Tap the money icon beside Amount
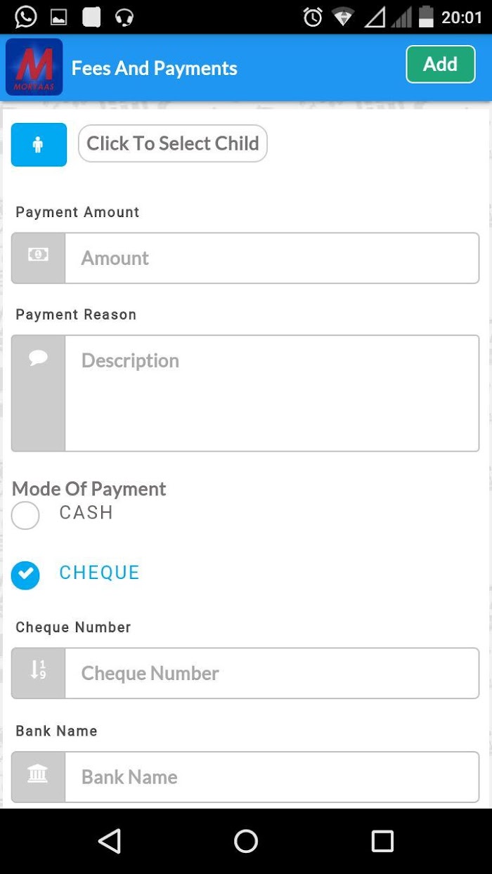This screenshot has width=492, height=874. pyautogui.click(x=38, y=255)
